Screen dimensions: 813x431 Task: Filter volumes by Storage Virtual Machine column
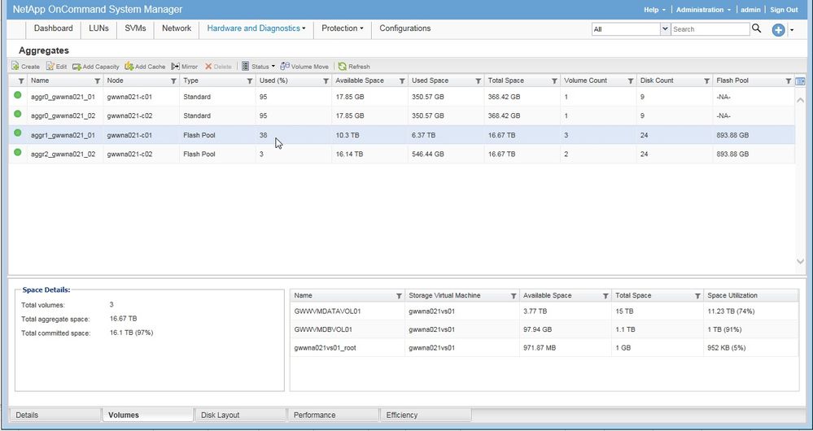tap(514, 296)
